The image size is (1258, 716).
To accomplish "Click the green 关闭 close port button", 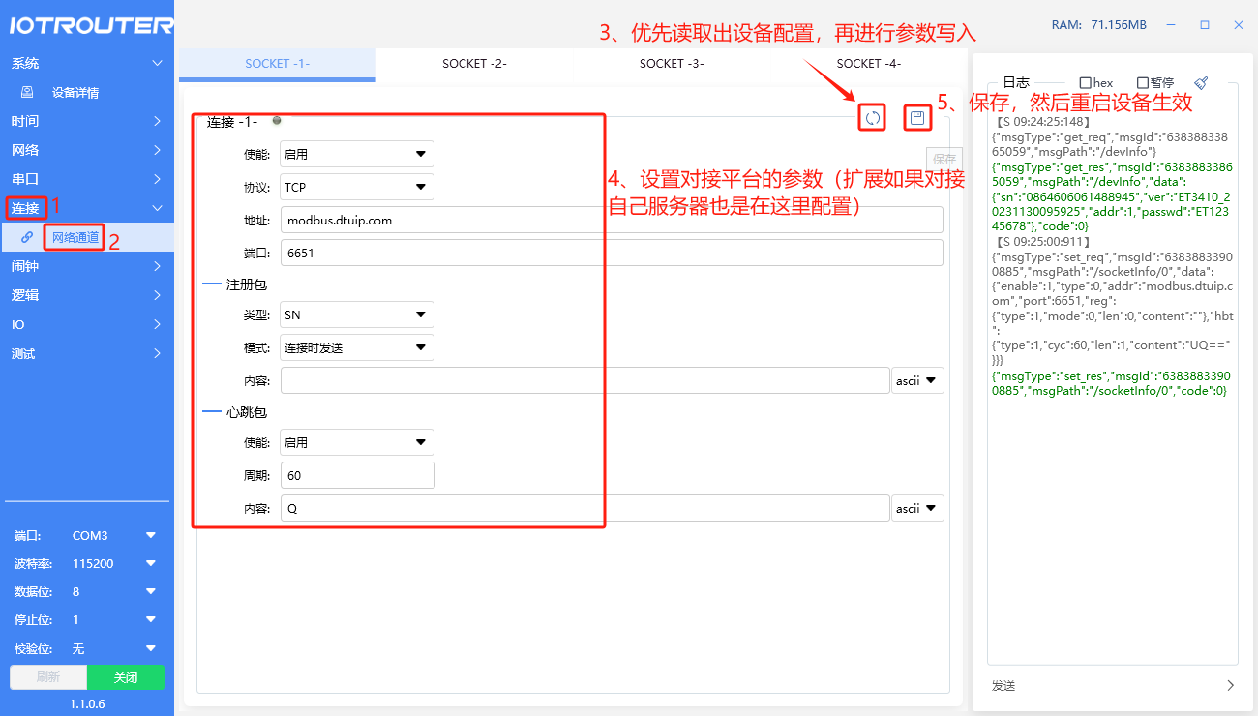I will click(125, 677).
